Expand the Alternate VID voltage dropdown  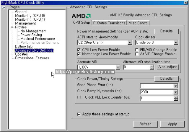pyautogui.click(x=118, y=67)
